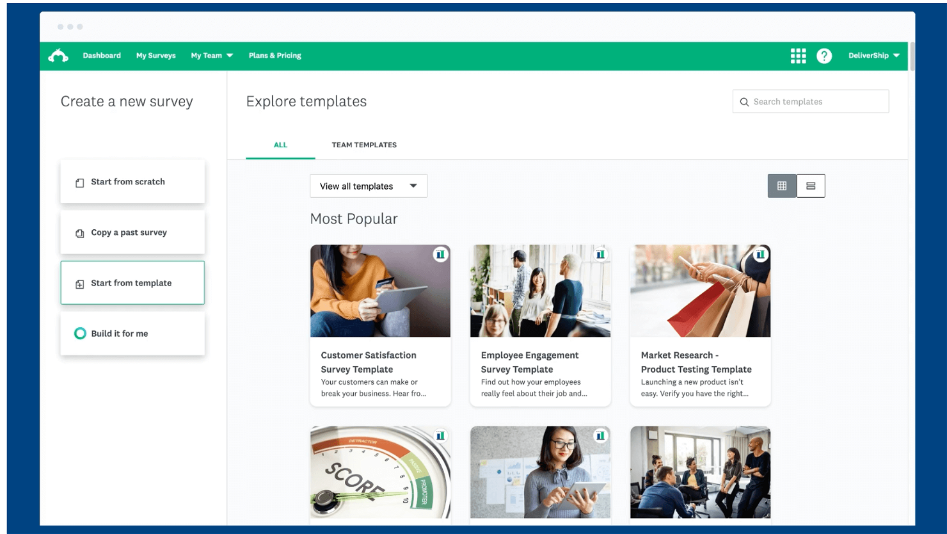Screen dimensions: 947x534
Task: Click the shopping bags Market Research photo
Action: pyautogui.click(x=700, y=291)
